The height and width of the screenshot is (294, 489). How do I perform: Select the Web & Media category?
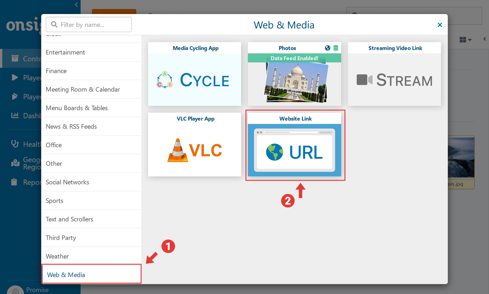point(91,275)
